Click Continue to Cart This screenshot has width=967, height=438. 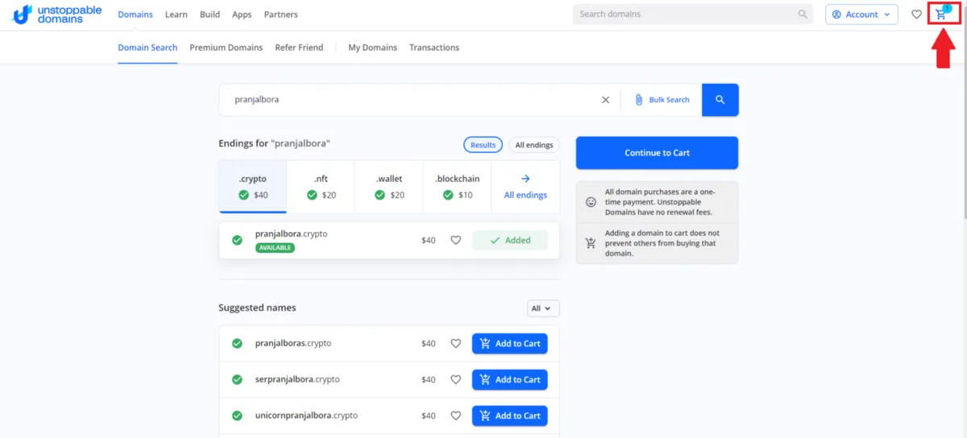point(657,153)
